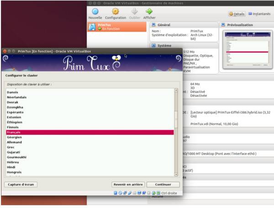Select Néerlandais keyboard layout

coord(90,97)
